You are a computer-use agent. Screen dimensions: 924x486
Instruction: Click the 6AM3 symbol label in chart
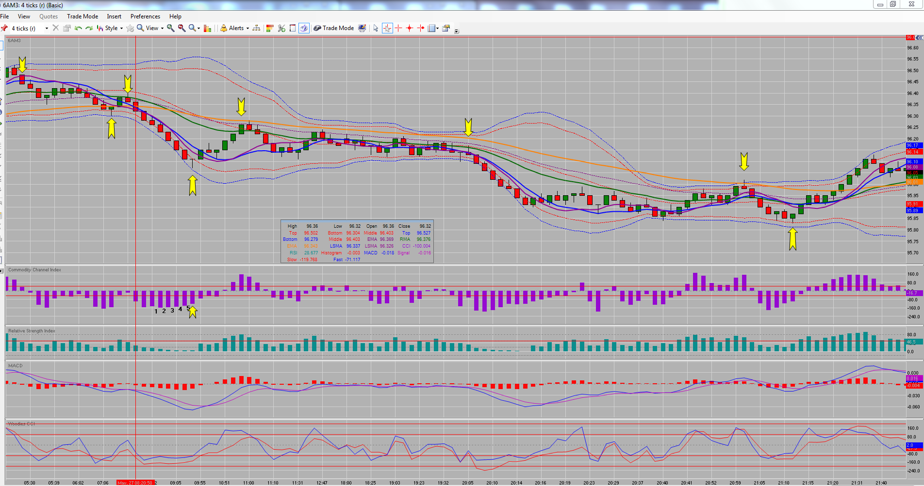point(15,41)
